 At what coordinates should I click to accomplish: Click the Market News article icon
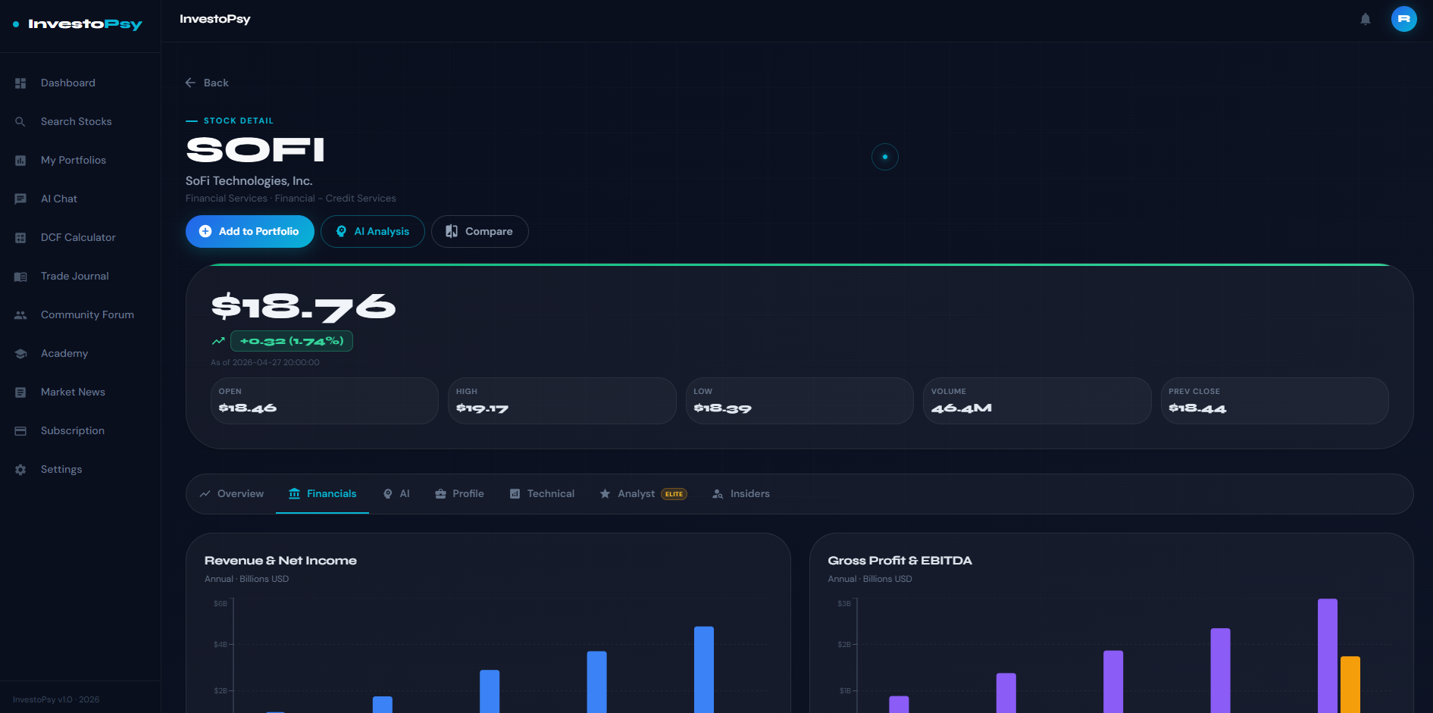pyautogui.click(x=20, y=392)
